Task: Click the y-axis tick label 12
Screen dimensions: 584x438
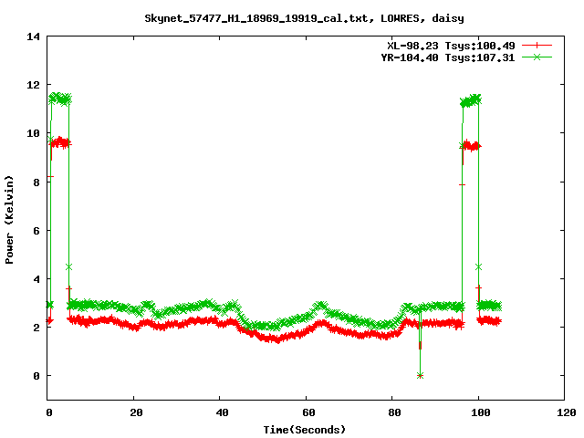Action: [33, 85]
